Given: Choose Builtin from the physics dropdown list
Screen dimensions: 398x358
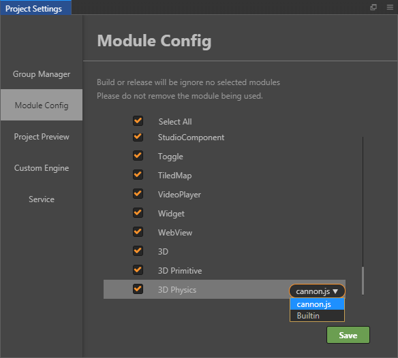Looking at the screenshot, I should pyautogui.click(x=317, y=315).
